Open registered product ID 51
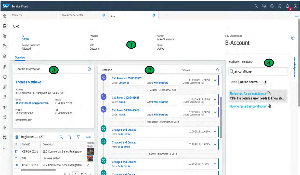The image size is (300, 175). tap(16, 158)
